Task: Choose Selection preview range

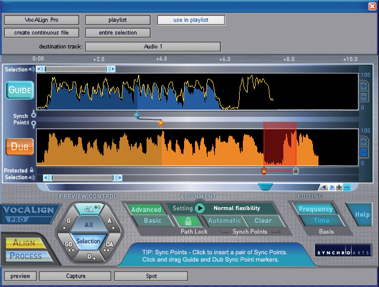Action: click(88, 241)
